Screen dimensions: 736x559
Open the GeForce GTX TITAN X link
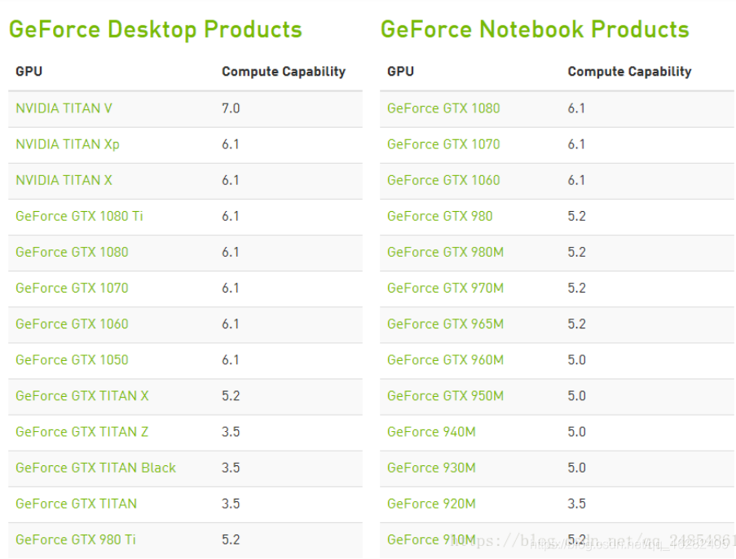point(82,396)
